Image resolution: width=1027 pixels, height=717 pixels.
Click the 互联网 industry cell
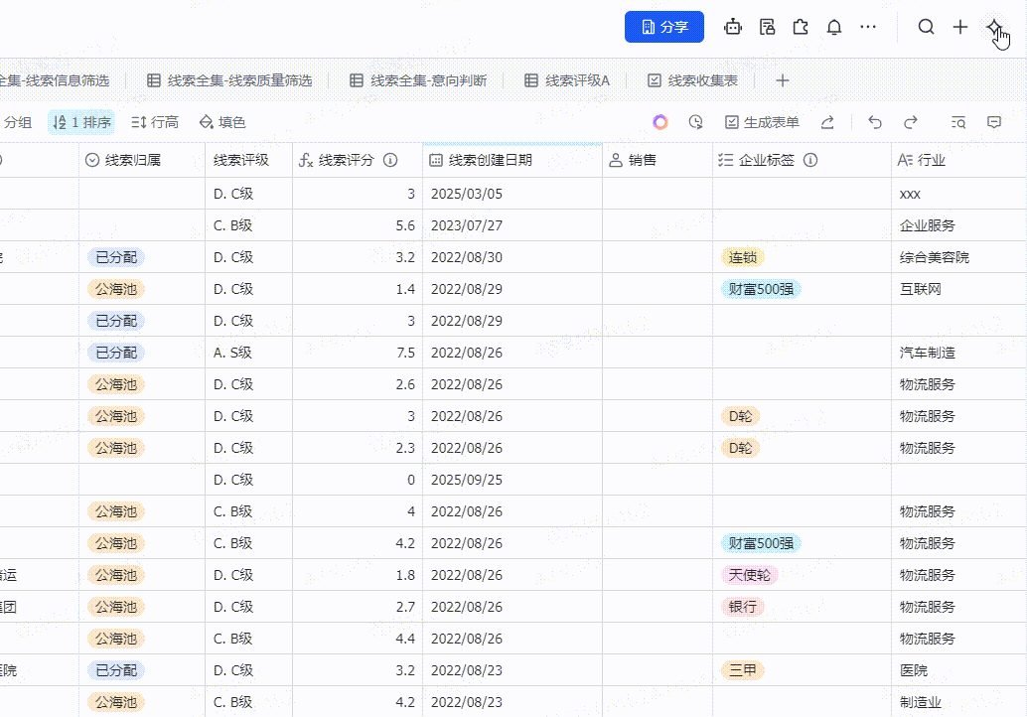point(958,289)
